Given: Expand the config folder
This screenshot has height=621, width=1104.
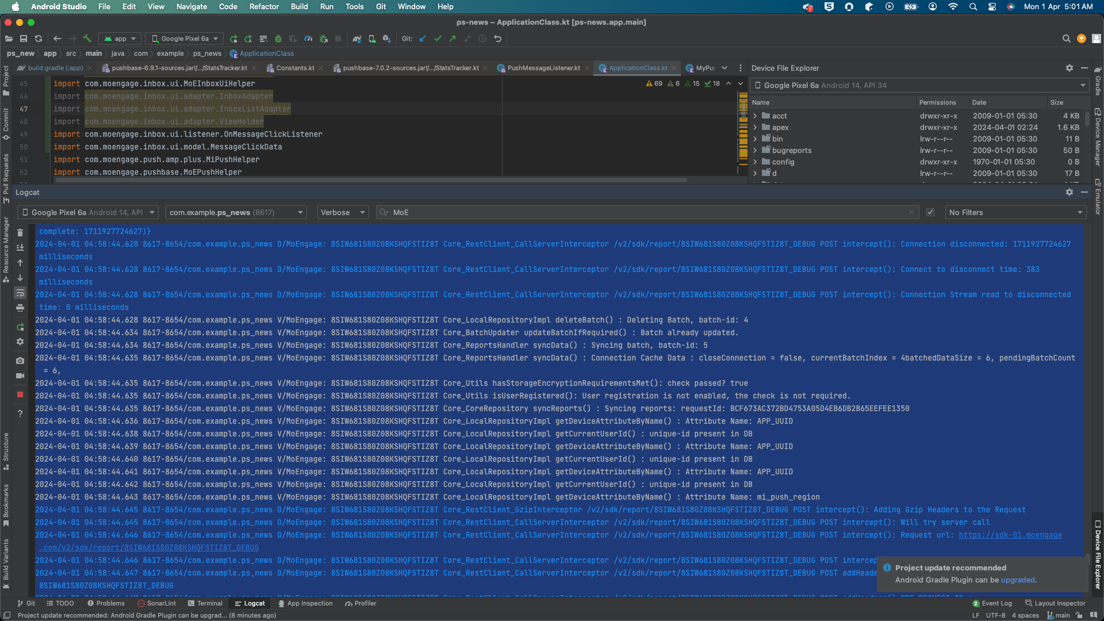Looking at the screenshot, I should coord(756,162).
